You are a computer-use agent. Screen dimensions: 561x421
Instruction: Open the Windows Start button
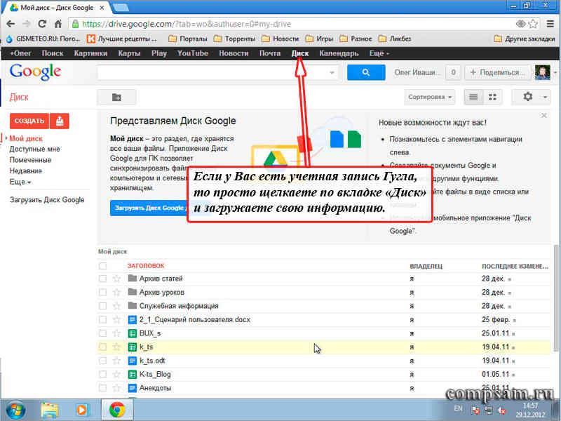coord(15,410)
